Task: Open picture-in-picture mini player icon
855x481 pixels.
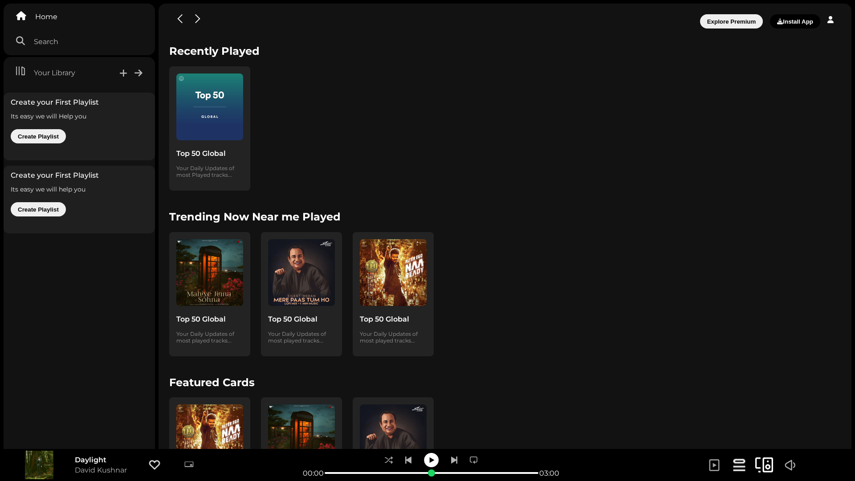Action: click(x=189, y=464)
